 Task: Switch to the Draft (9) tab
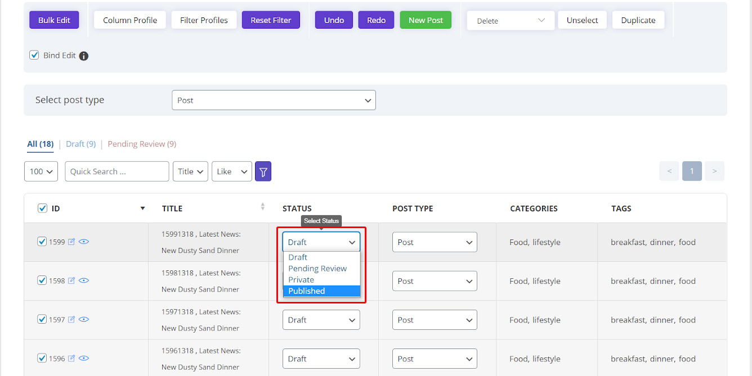click(80, 144)
